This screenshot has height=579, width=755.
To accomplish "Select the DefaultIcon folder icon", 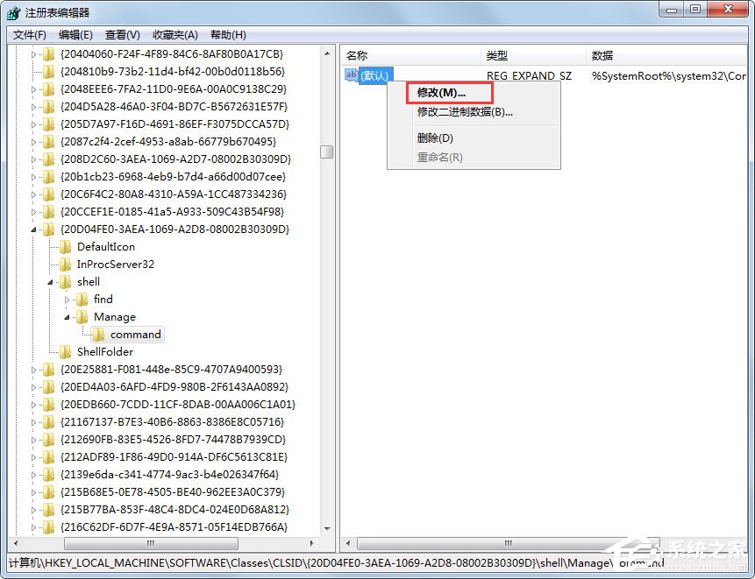I will (64, 246).
